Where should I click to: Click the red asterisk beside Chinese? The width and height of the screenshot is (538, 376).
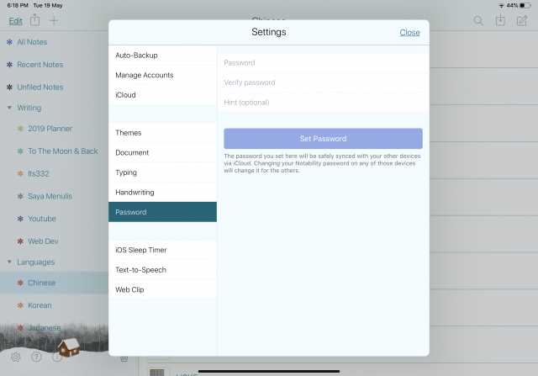(20, 283)
